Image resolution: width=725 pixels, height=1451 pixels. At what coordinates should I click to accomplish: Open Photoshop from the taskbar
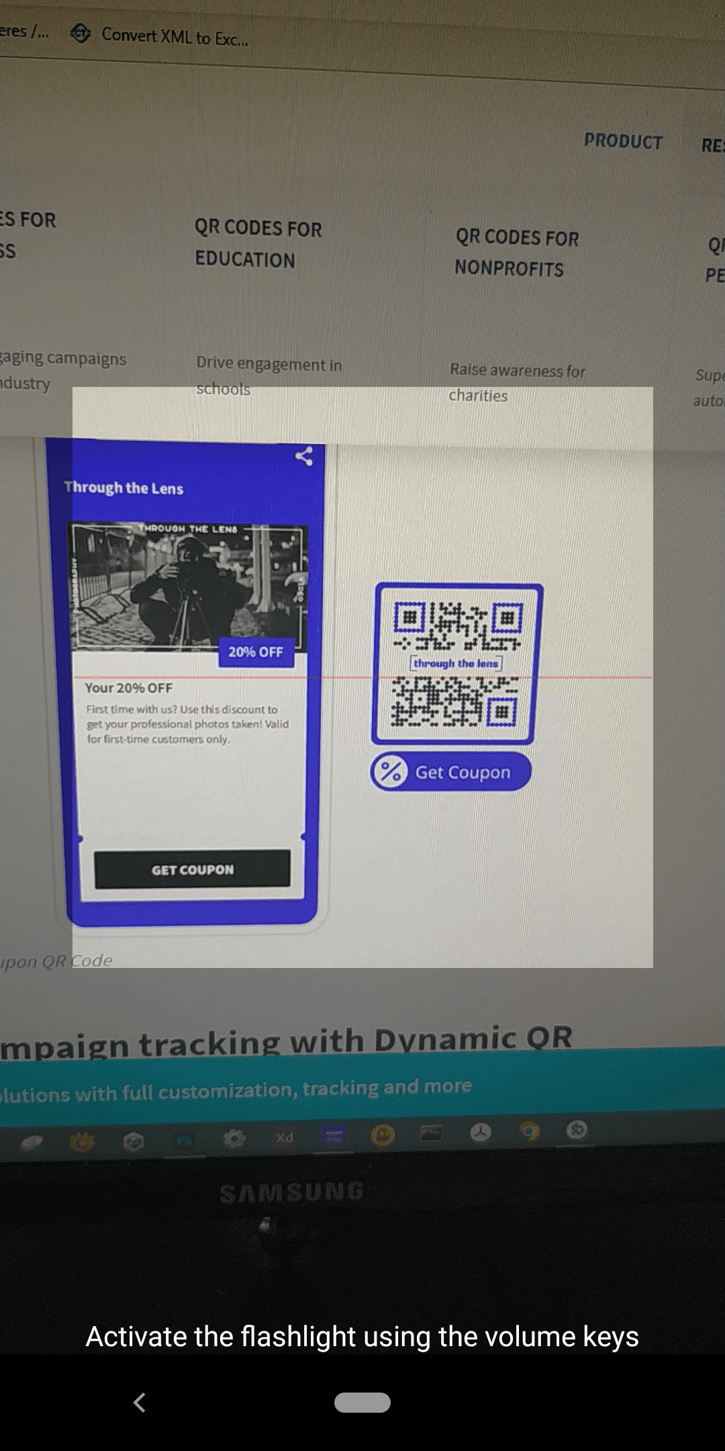(x=184, y=1140)
